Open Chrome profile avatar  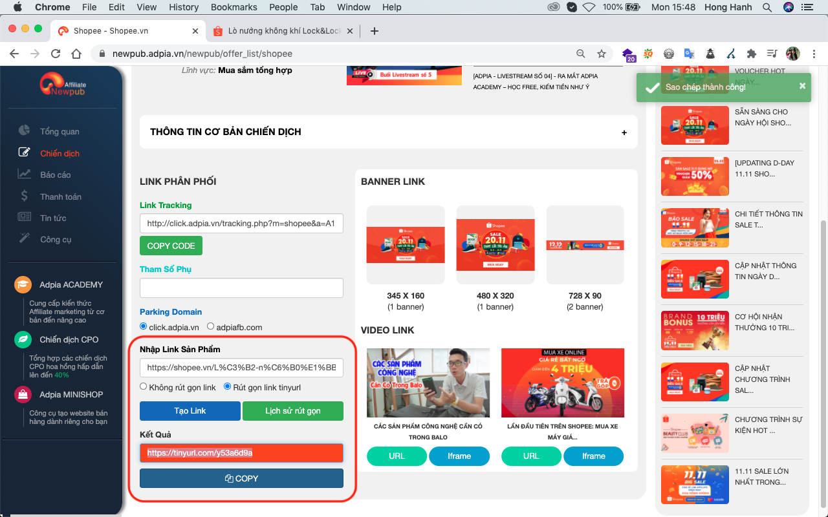(792, 54)
